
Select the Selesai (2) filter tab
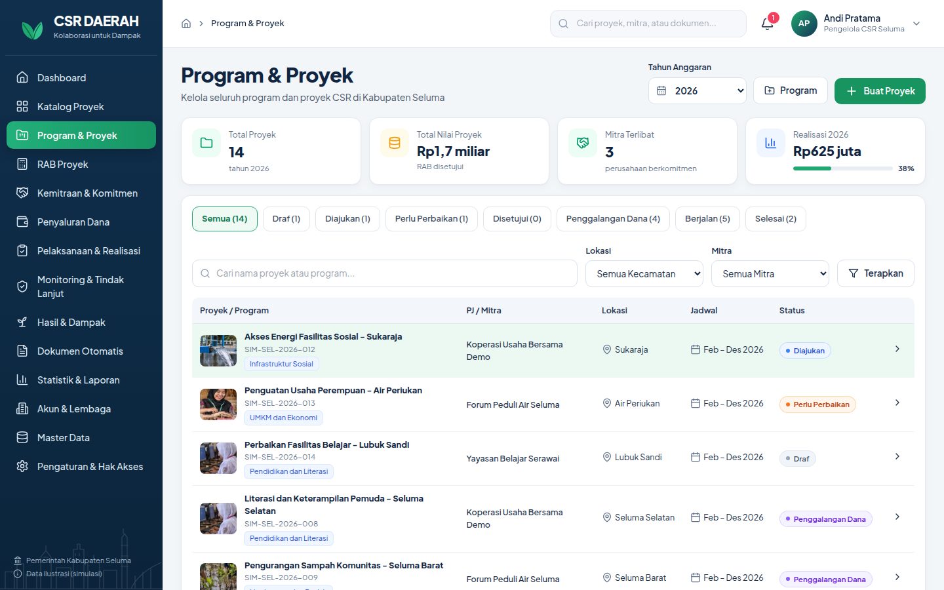coord(776,219)
